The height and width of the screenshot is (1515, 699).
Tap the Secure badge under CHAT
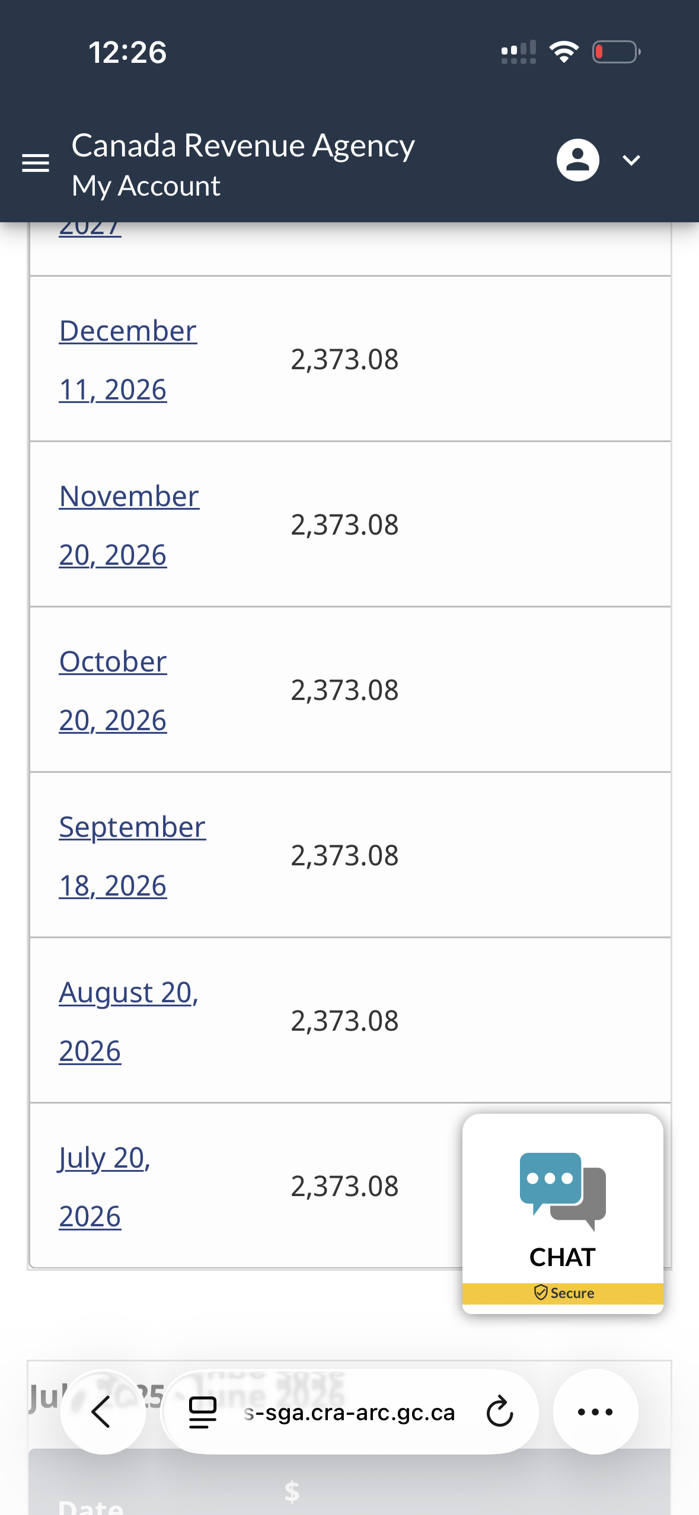563,1293
